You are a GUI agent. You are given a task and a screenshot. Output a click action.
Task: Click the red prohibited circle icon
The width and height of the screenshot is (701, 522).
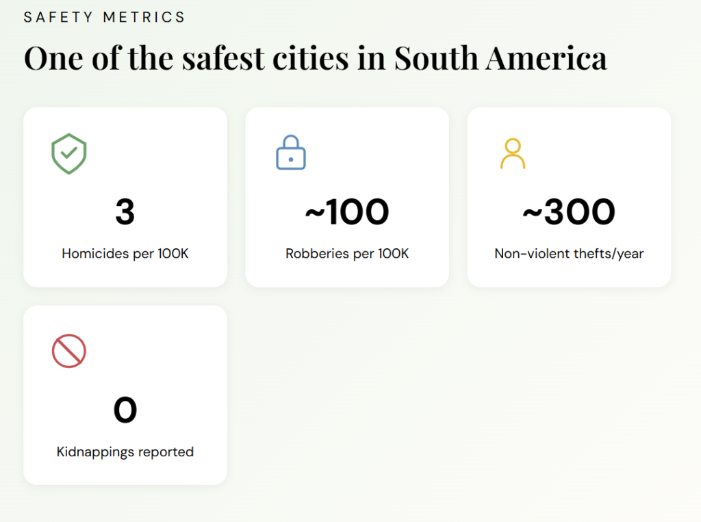(x=69, y=351)
